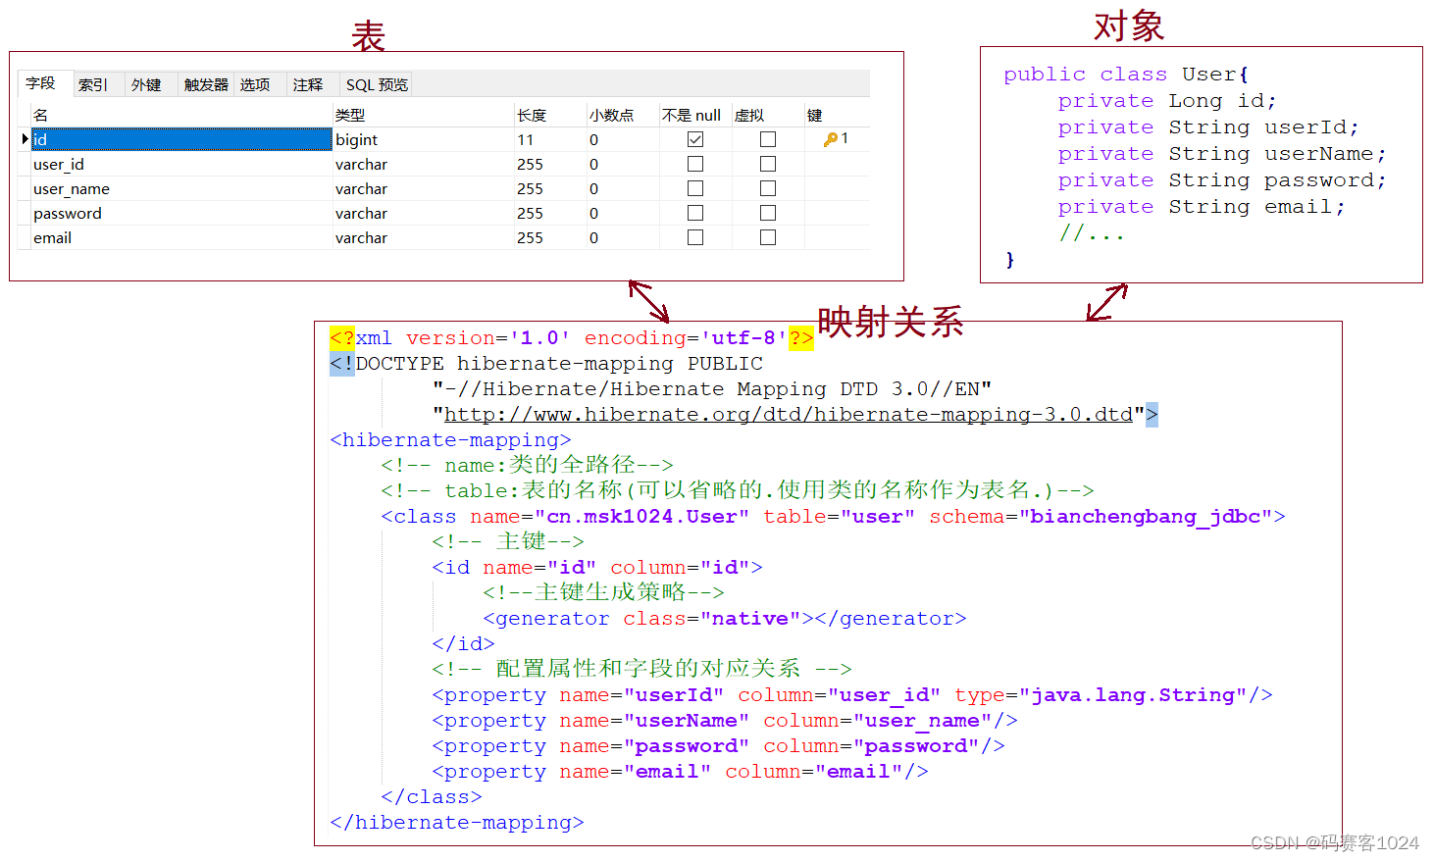This screenshot has height=861, width=1434.
Task: Toggle 虚拟 checkbox for id row
Action: pyautogui.click(x=768, y=139)
